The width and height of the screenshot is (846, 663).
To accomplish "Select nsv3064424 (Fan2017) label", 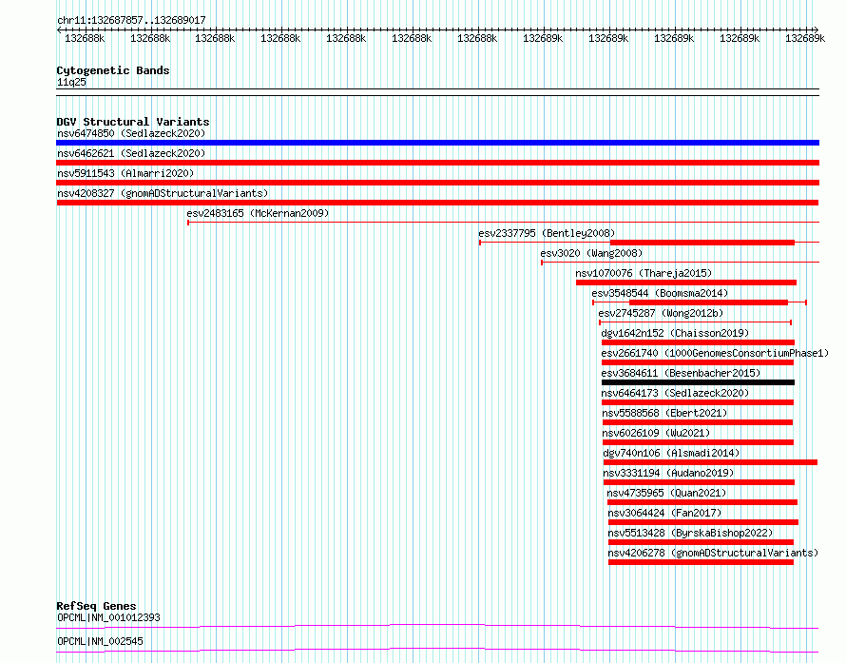I will pos(664,513).
